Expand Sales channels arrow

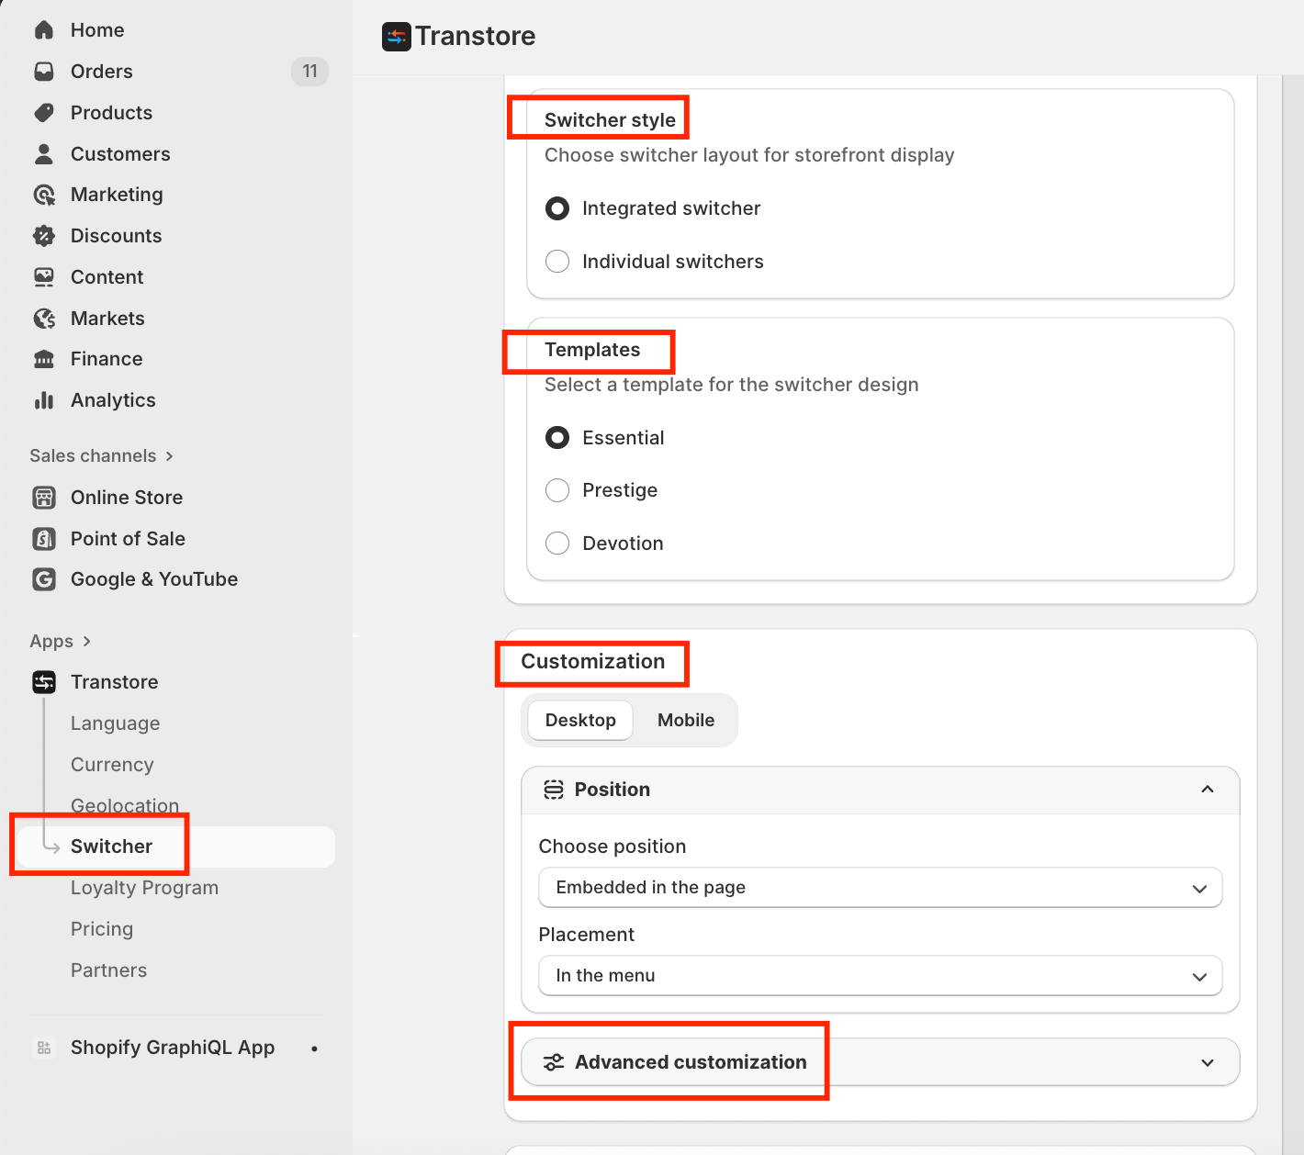coord(169,456)
